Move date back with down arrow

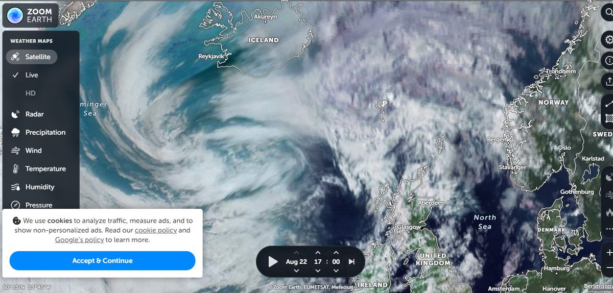coord(296,271)
